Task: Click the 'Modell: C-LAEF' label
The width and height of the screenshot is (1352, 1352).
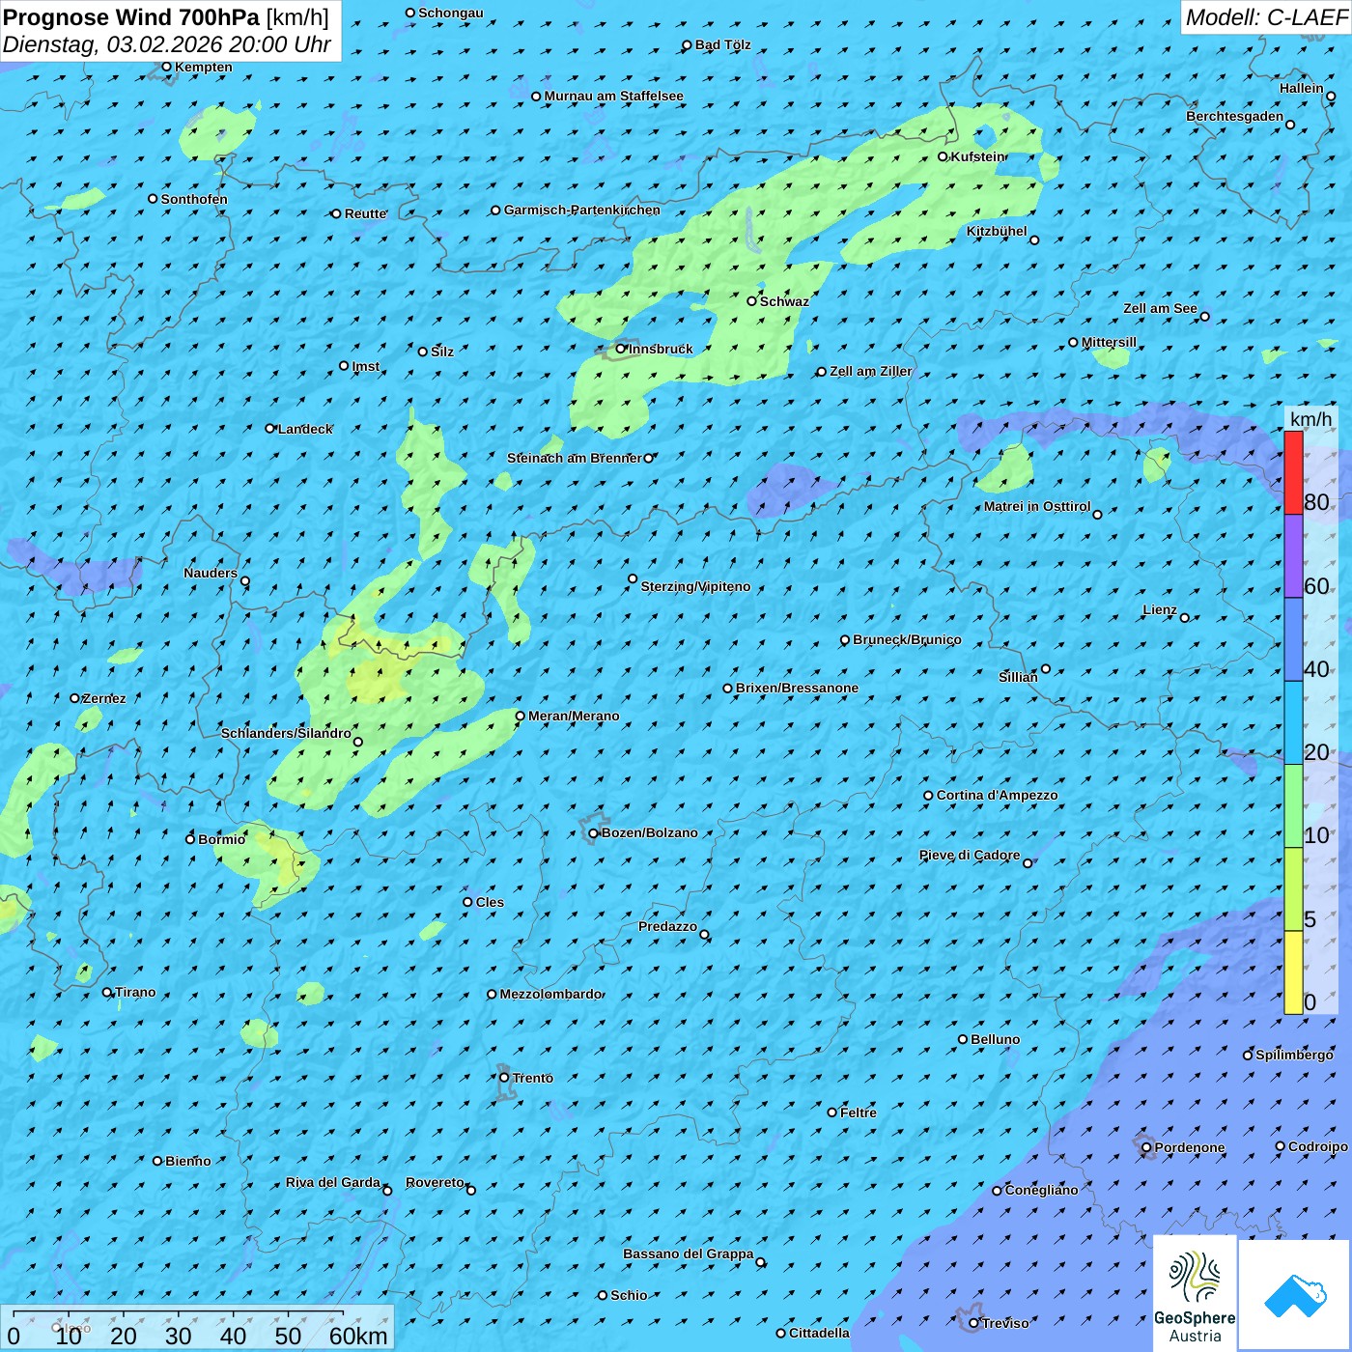Action: [x=1266, y=17]
